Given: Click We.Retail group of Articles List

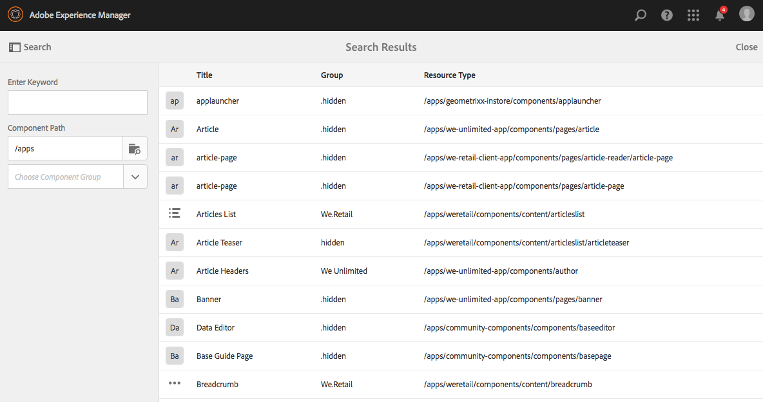Looking at the screenshot, I should coord(337,214).
